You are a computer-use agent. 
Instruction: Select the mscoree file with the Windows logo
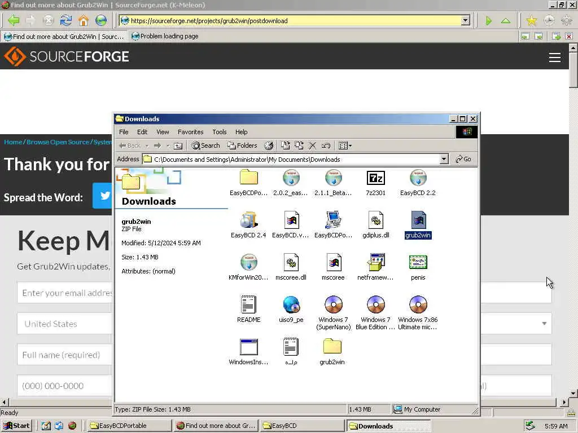(333, 262)
